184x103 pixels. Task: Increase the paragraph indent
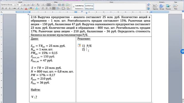[63, 5]
